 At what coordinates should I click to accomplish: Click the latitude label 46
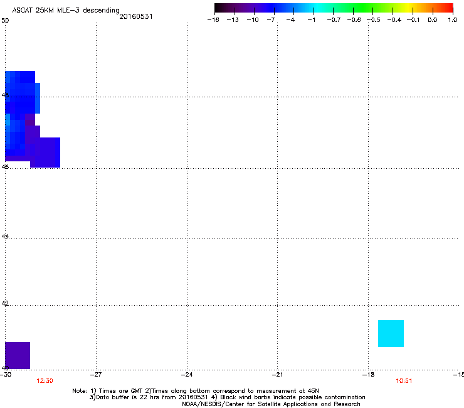[5, 167]
